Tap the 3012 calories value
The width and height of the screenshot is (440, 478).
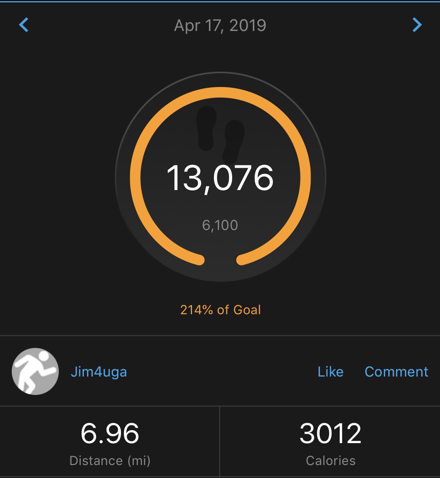(x=330, y=433)
